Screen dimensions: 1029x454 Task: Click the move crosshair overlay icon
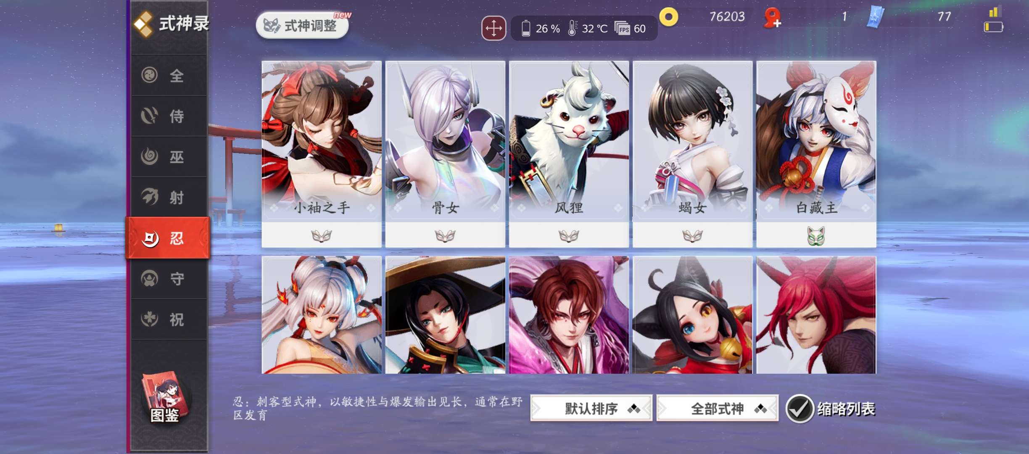pos(493,29)
